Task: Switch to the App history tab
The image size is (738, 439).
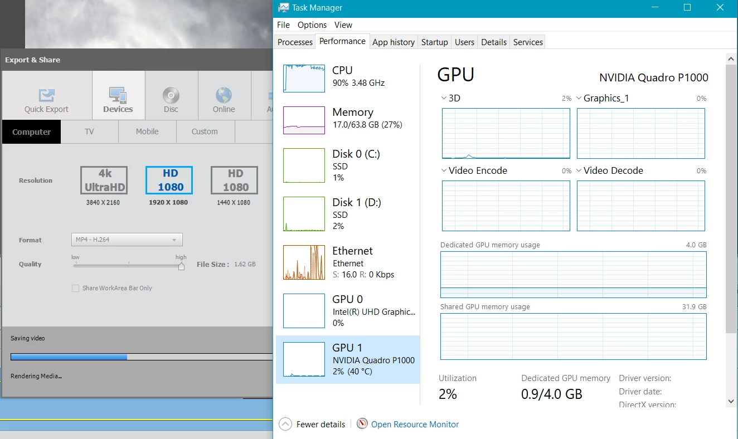Action: point(394,42)
